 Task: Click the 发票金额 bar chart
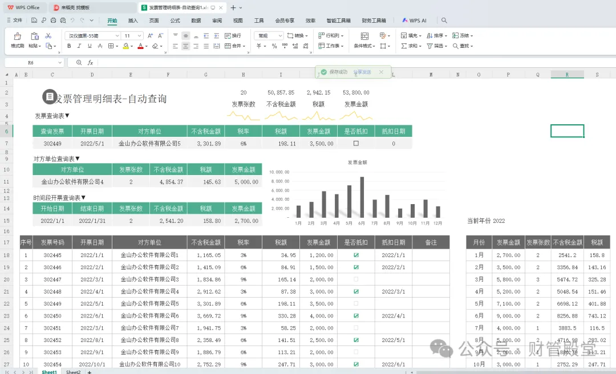pyautogui.click(x=356, y=193)
